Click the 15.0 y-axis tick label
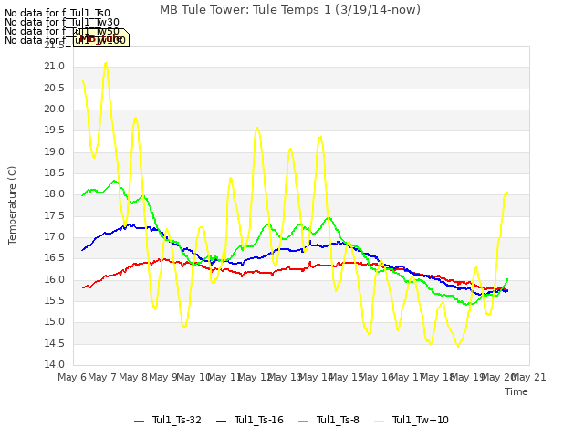584x438 pixels. (x=55, y=322)
